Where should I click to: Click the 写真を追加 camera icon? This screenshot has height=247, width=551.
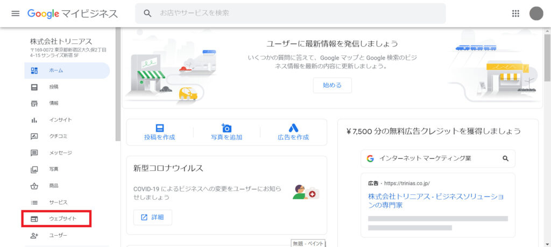pos(227,128)
